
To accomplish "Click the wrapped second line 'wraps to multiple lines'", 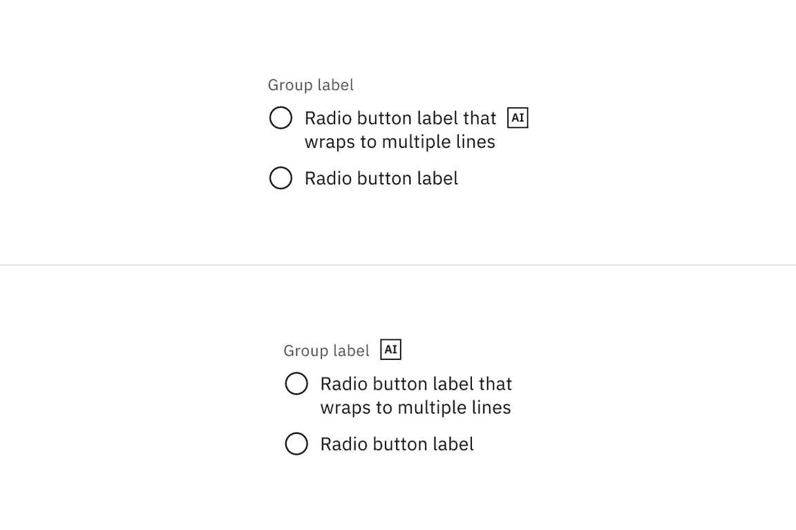I will click(399, 142).
